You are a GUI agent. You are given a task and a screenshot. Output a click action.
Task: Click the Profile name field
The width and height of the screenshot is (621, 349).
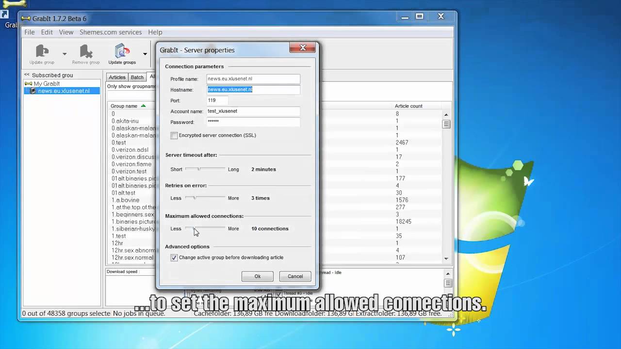point(253,79)
